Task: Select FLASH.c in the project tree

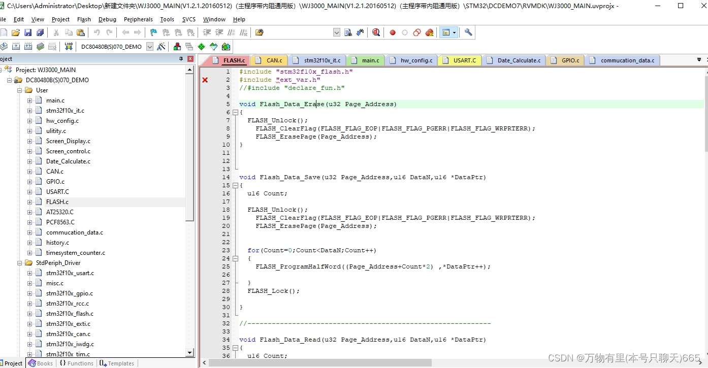Action: [x=57, y=202]
